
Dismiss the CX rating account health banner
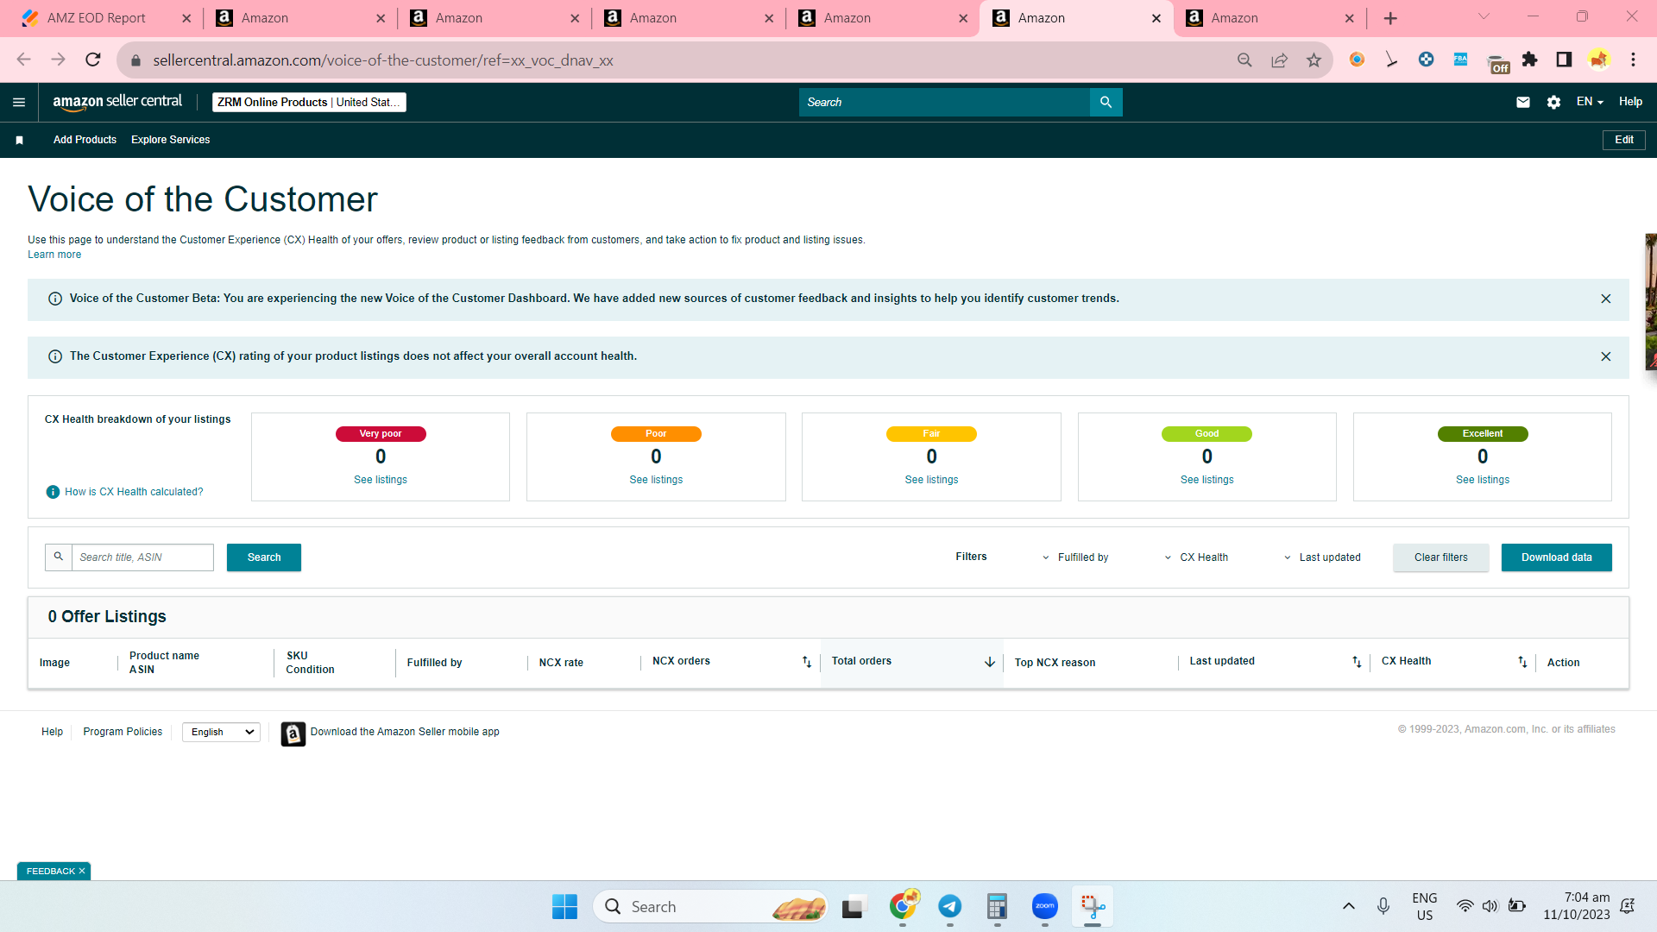1606,356
